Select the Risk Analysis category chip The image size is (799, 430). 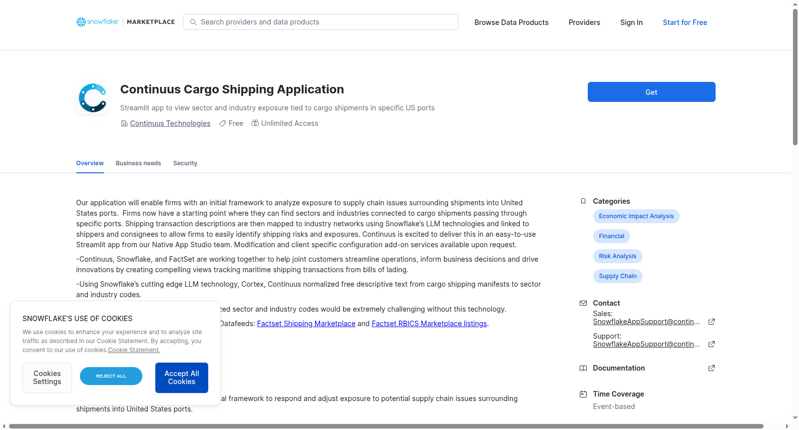(618, 256)
